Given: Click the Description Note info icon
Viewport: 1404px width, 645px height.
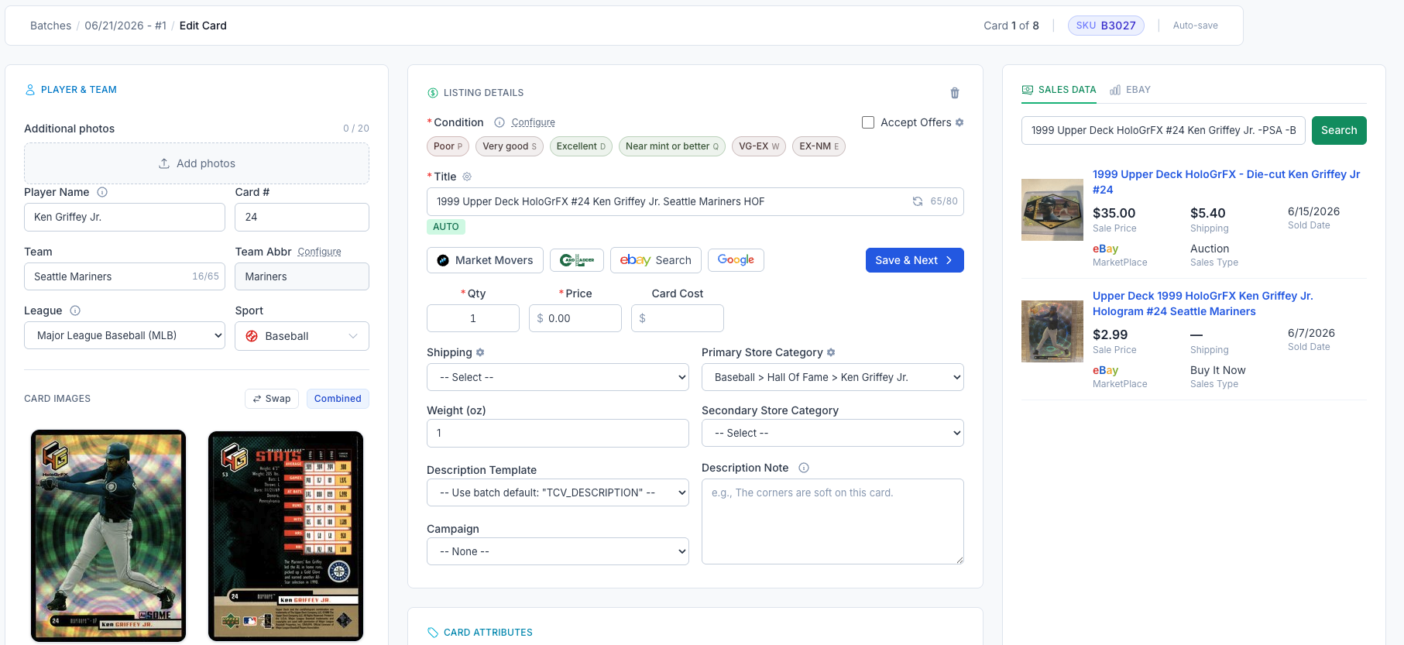Looking at the screenshot, I should coord(804,468).
